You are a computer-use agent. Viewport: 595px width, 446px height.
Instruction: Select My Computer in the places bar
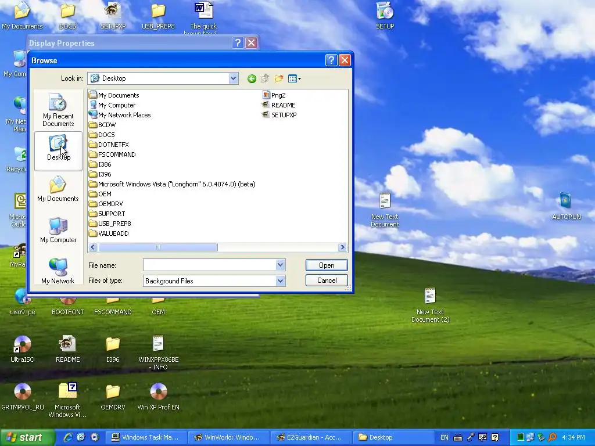point(58,230)
